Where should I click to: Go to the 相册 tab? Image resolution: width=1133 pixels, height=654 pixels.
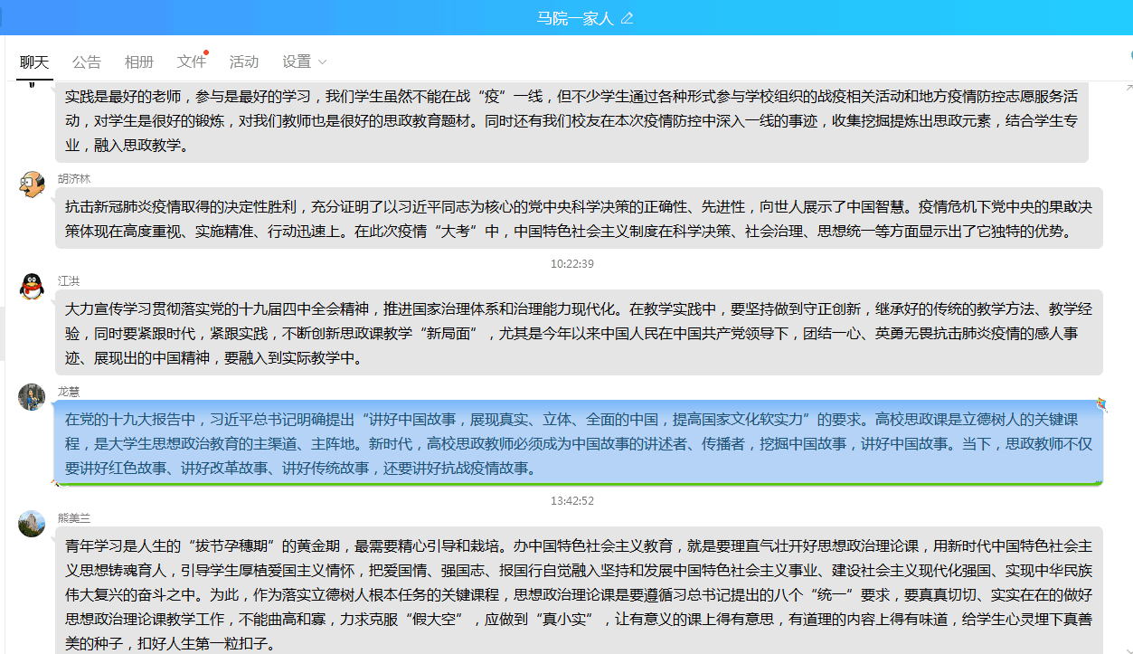pos(139,62)
